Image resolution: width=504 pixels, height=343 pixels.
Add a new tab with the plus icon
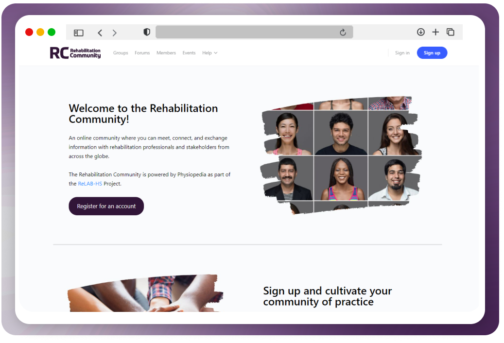point(435,32)
